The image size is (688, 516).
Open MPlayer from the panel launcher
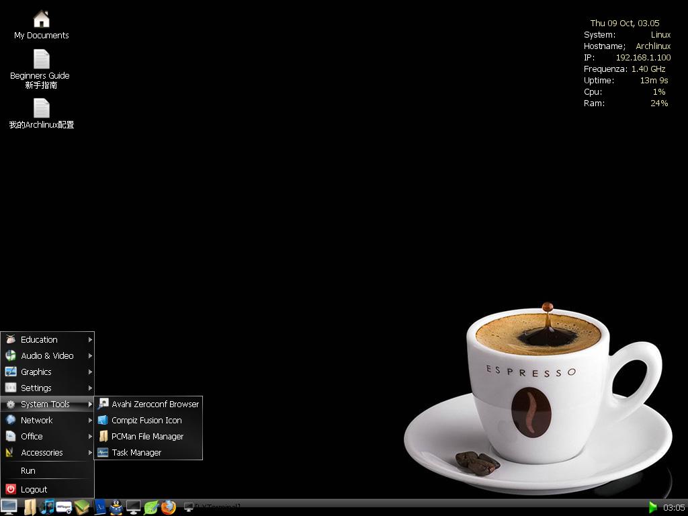[x=64, y=507]
